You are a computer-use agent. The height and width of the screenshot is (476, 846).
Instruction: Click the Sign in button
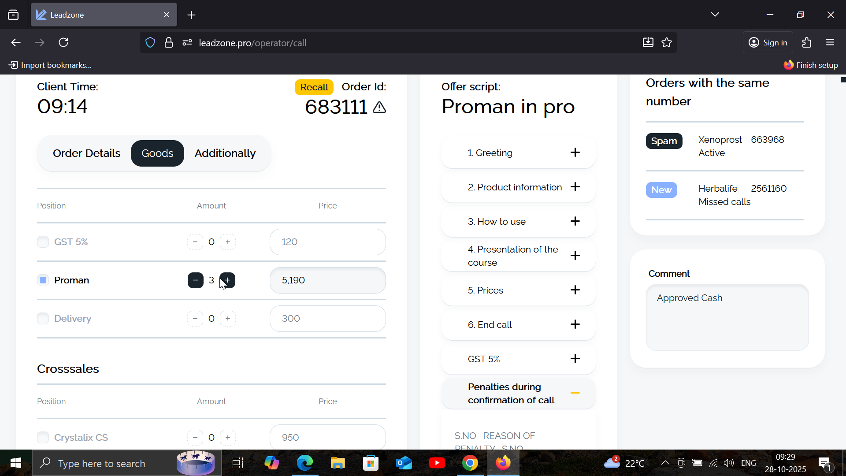click(768, 43)
